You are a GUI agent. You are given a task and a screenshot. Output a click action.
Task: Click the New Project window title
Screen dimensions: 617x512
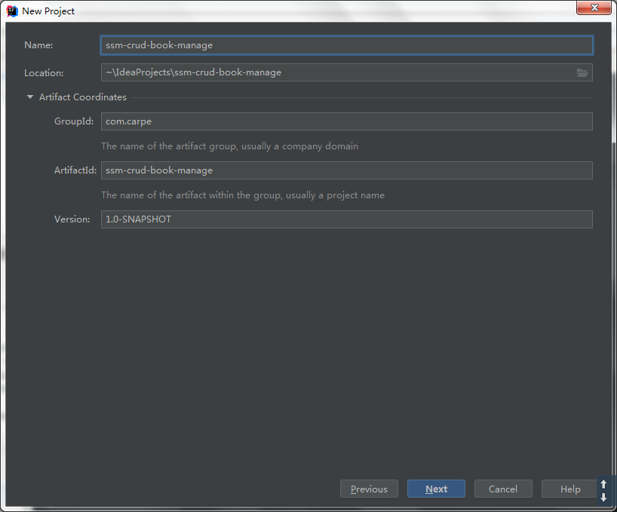[48, 11]
